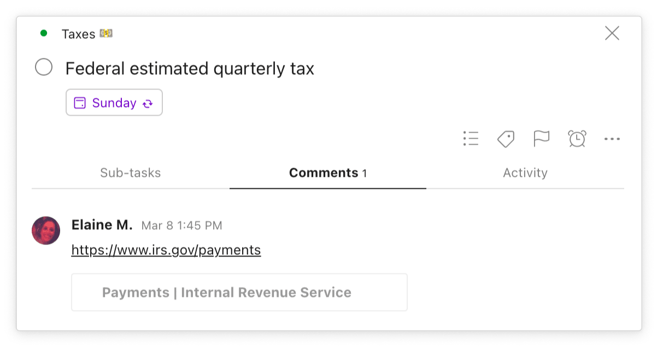Change the Sunday due date
657x346 pixels.
click(x=114, y=103)
